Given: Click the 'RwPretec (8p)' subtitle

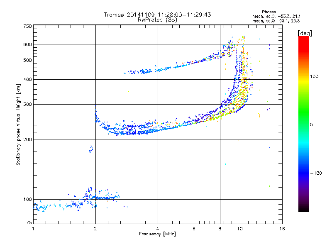Looking at the screenshot, I should point(157,20).
